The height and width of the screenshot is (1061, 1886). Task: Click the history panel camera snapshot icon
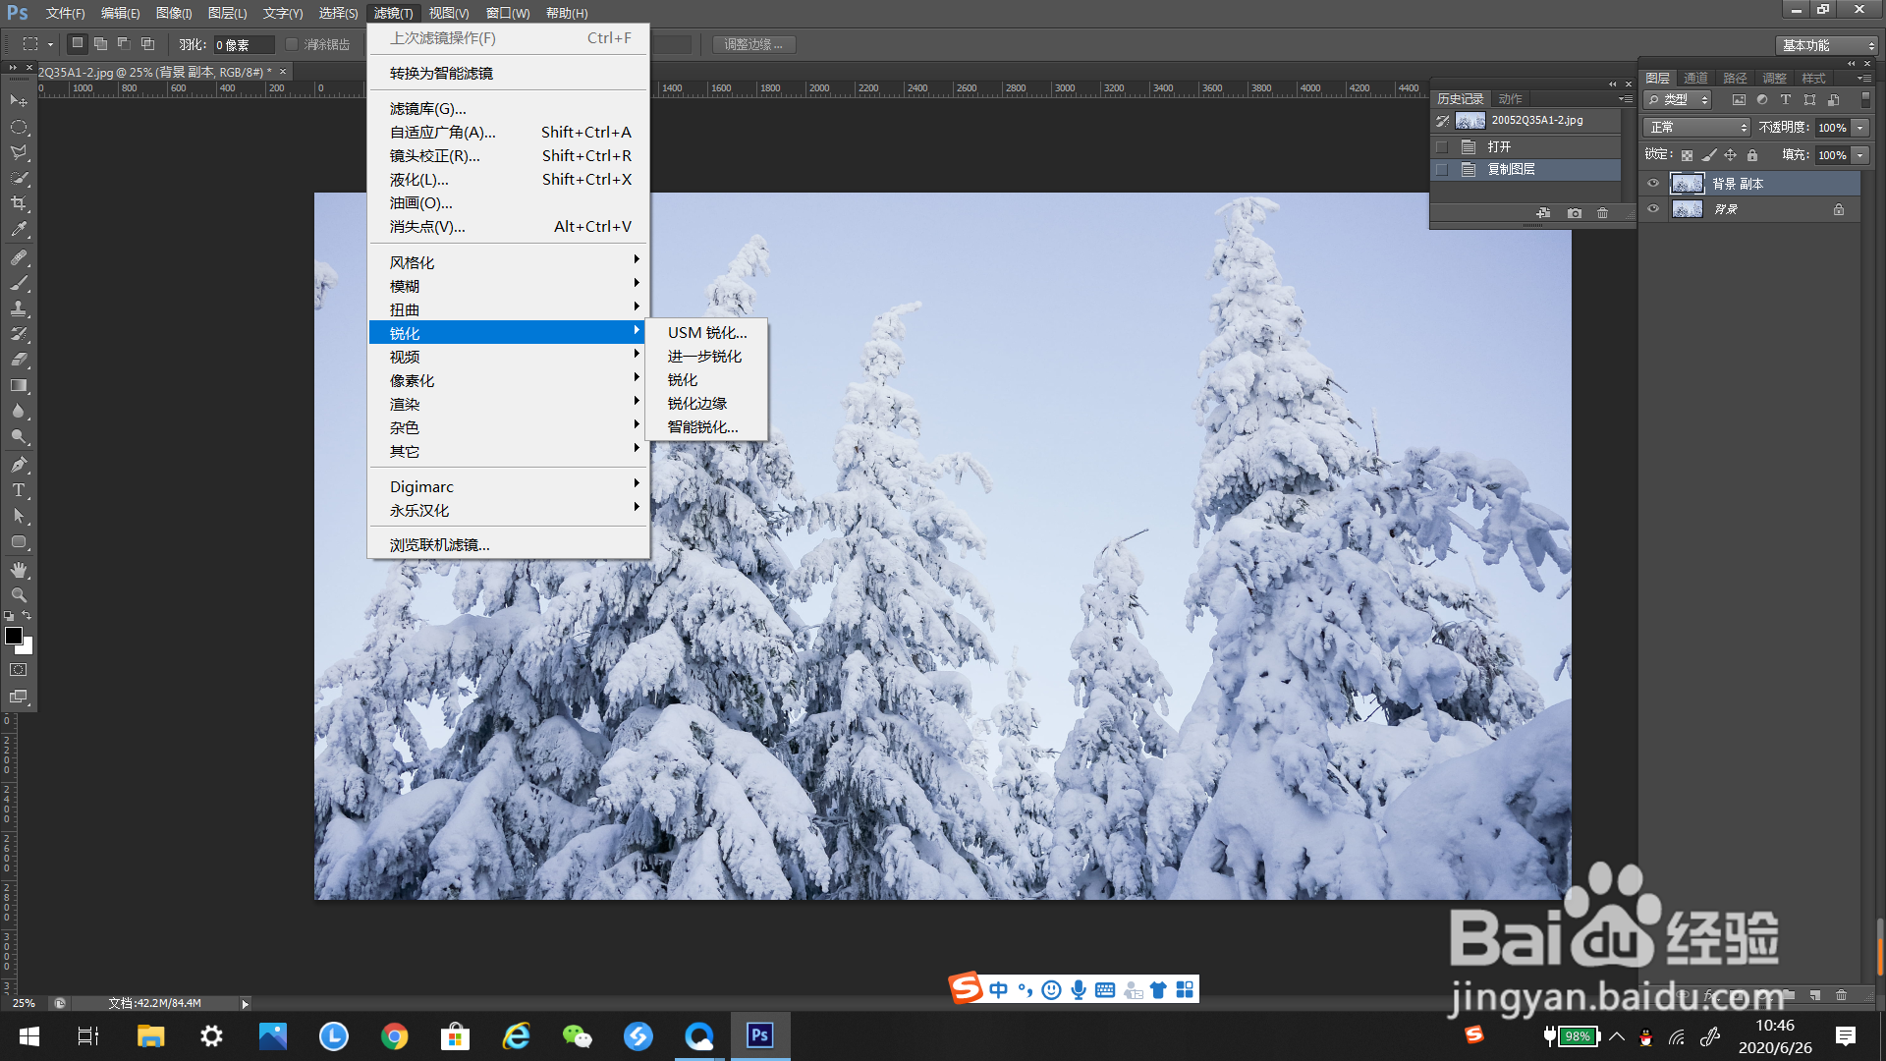pos(1575,213)
